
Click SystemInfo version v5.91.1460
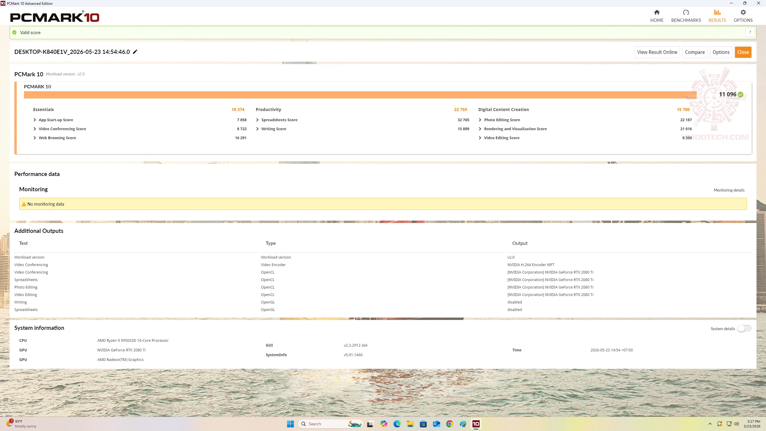(x=353, y=355)
